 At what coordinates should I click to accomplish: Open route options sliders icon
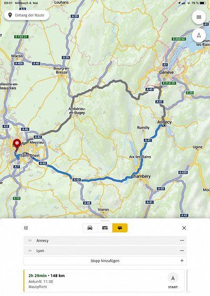pos(26,228)
